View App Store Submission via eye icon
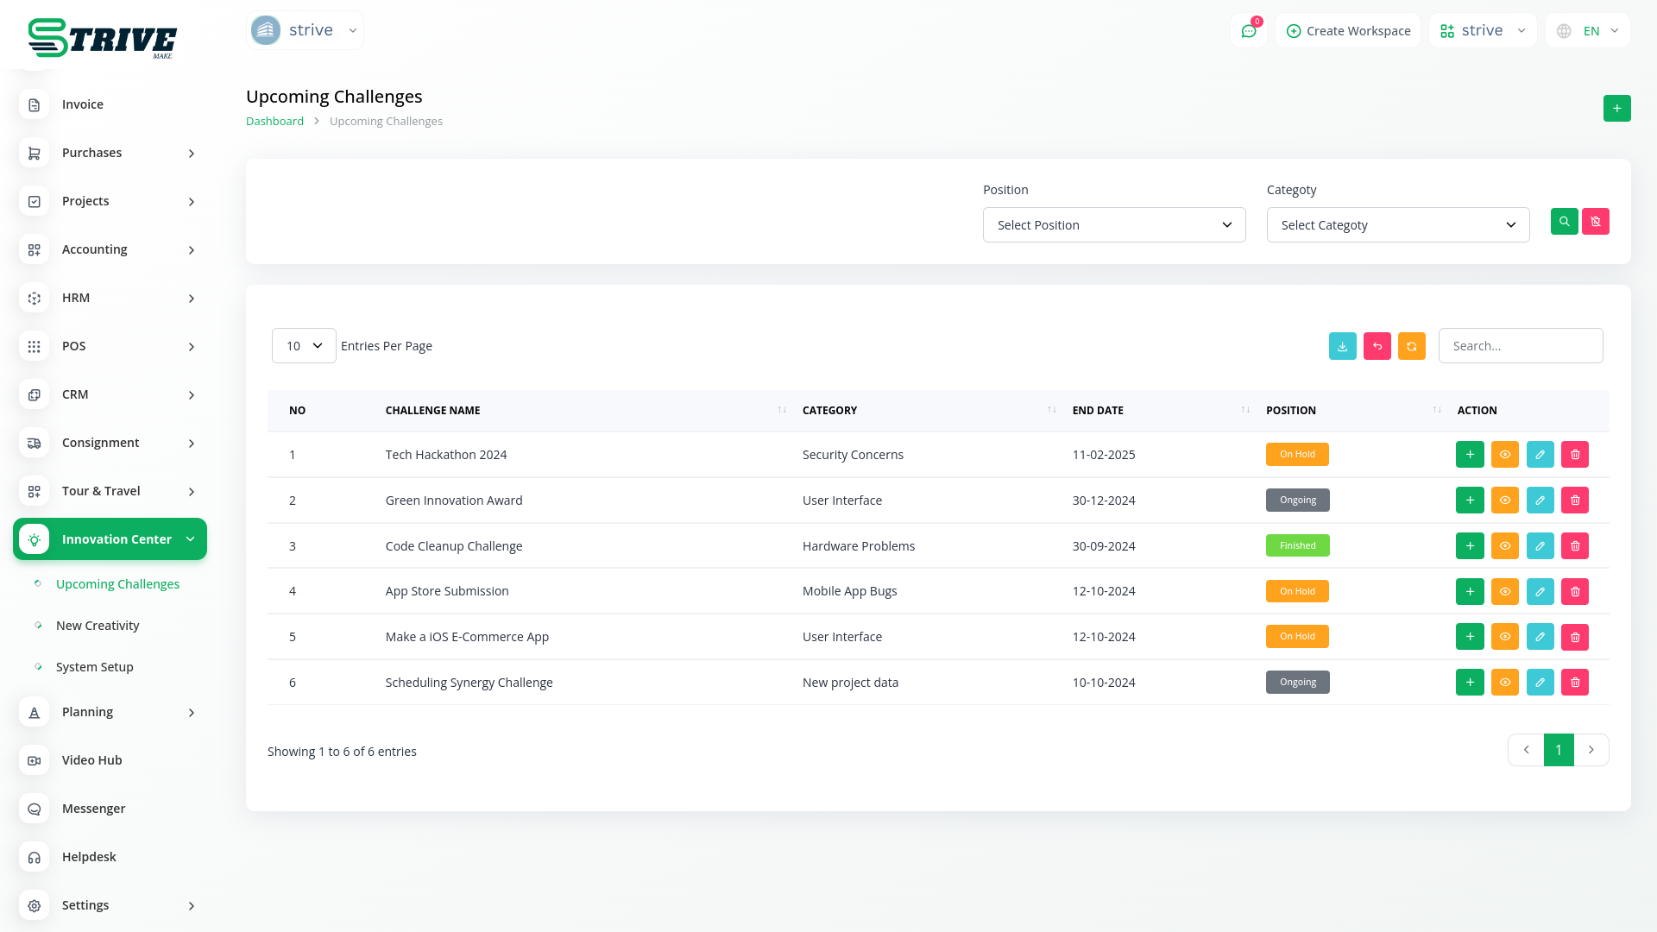This screenshot has width=1657, height=932. coord(1504,592)
